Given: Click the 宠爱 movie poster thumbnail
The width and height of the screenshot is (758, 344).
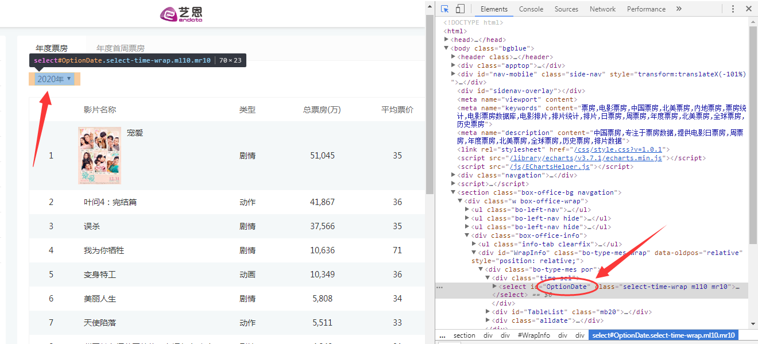Looking at the screenshot, I should tap(99, 156).
